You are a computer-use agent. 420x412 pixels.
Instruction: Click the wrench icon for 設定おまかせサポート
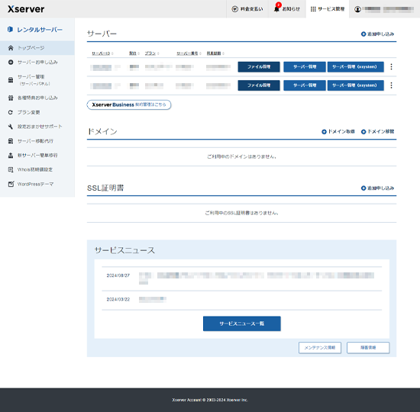coord(11,127)
